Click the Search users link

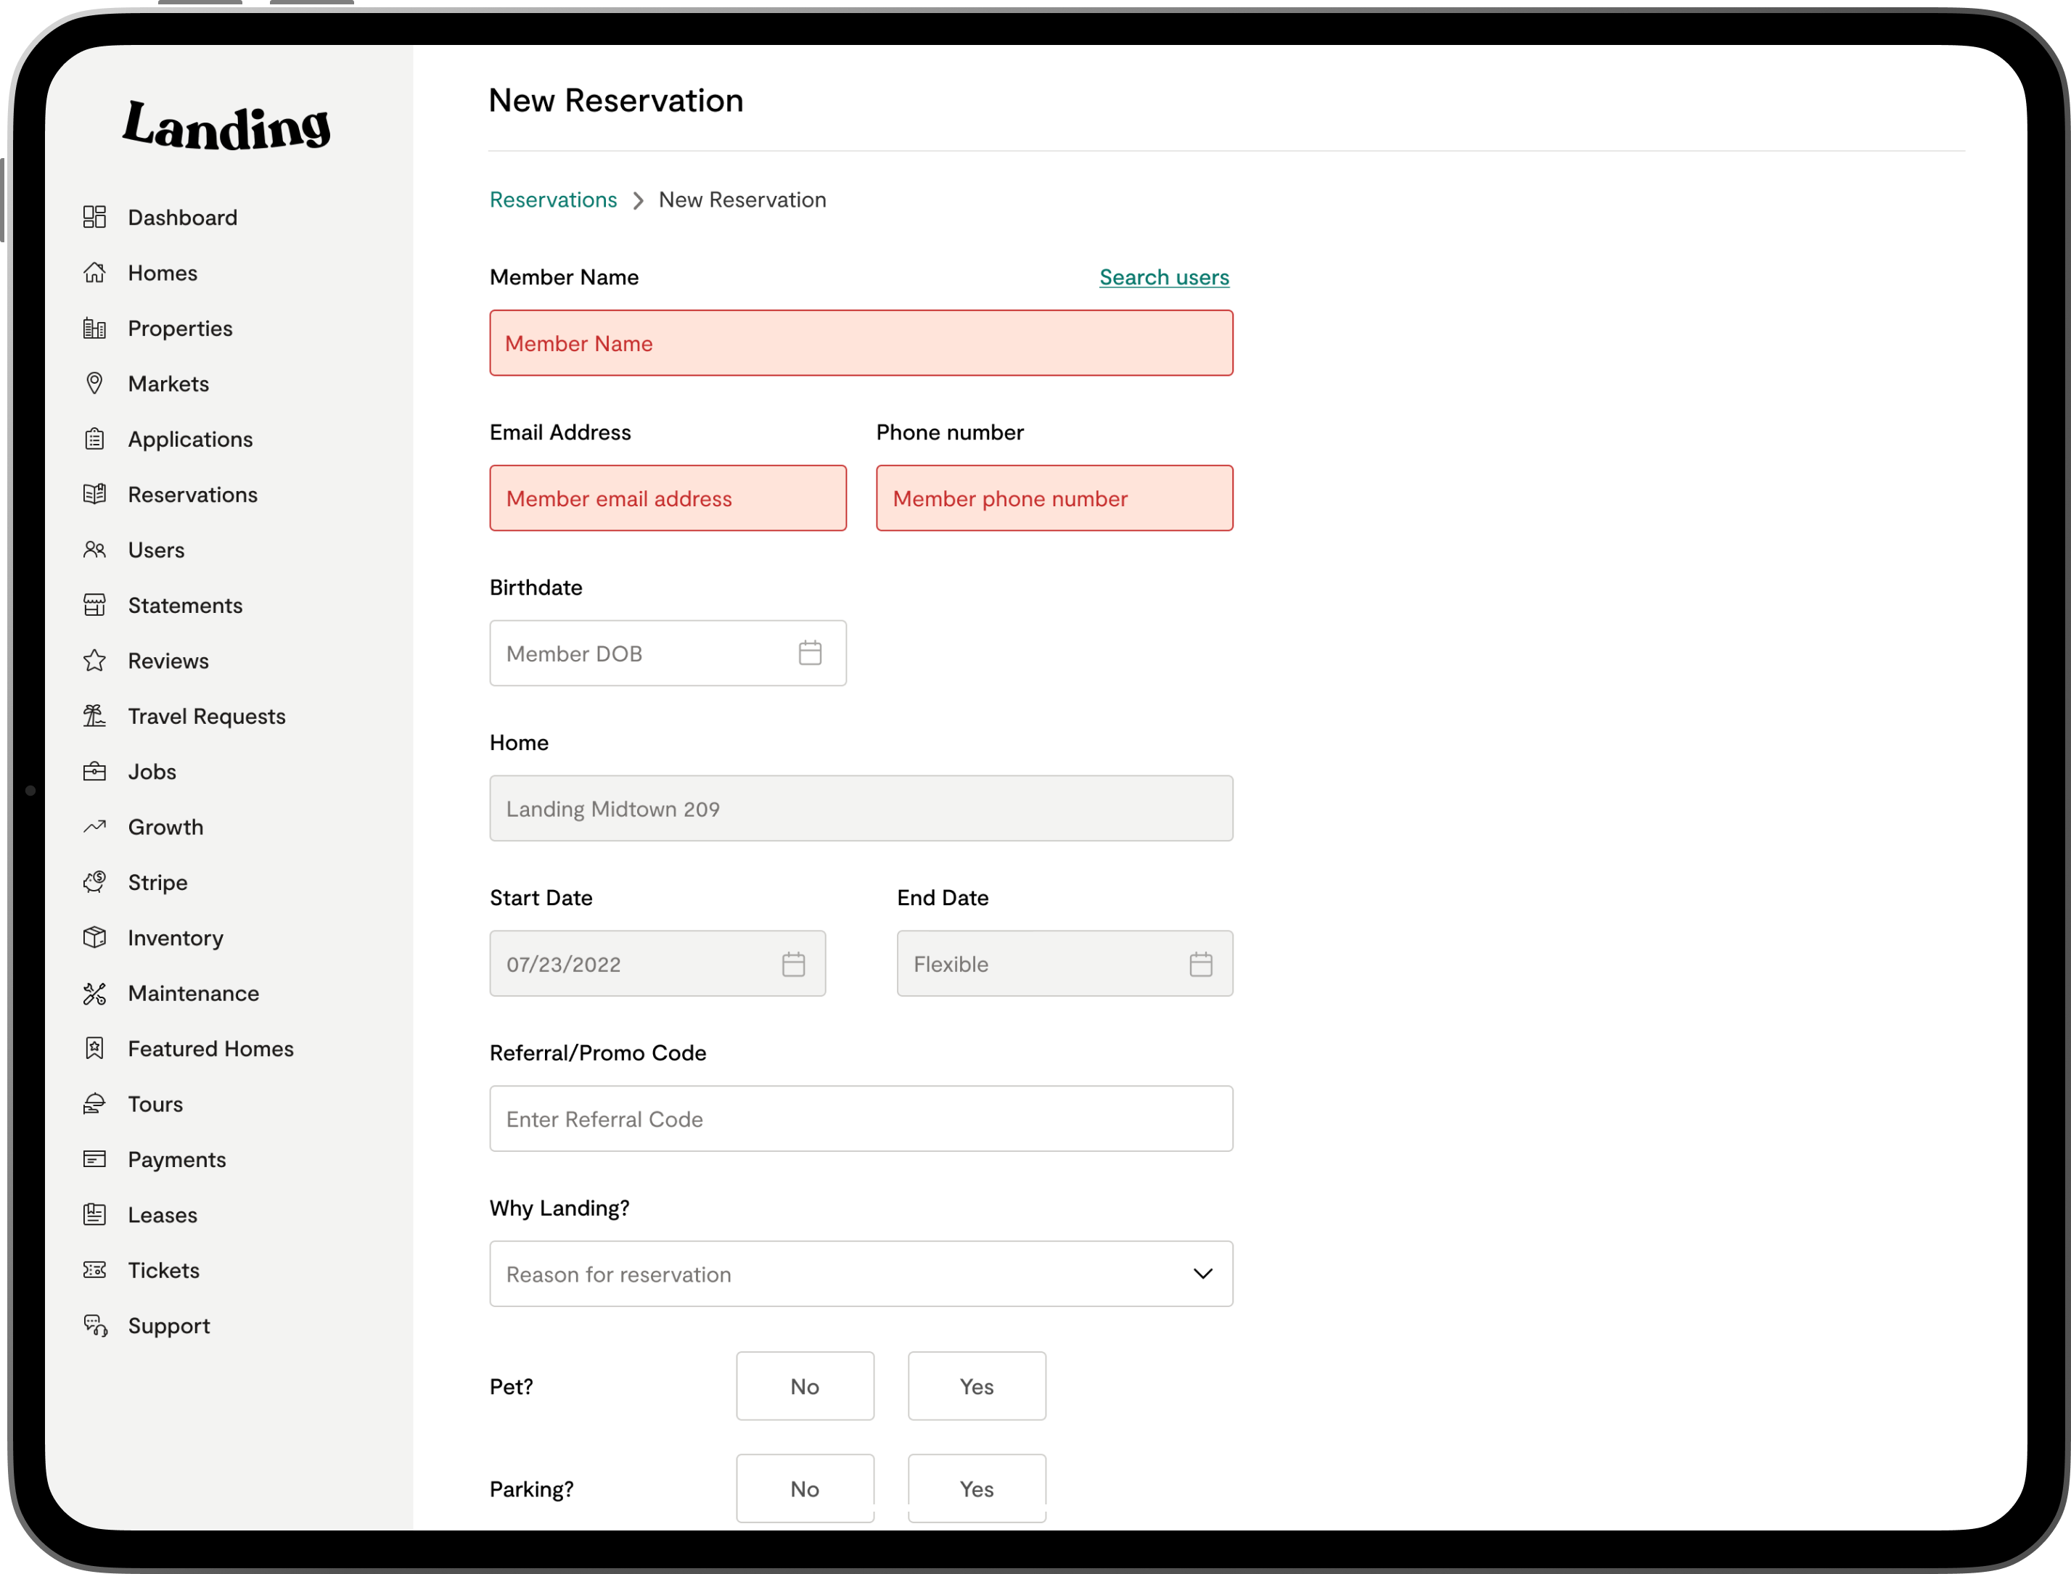pyautogui.click(x=1163, y=277)
